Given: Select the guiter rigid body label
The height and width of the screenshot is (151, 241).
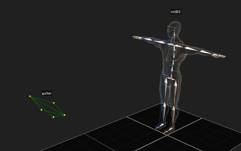Looking at the screenshot, I should coord(47,93).
